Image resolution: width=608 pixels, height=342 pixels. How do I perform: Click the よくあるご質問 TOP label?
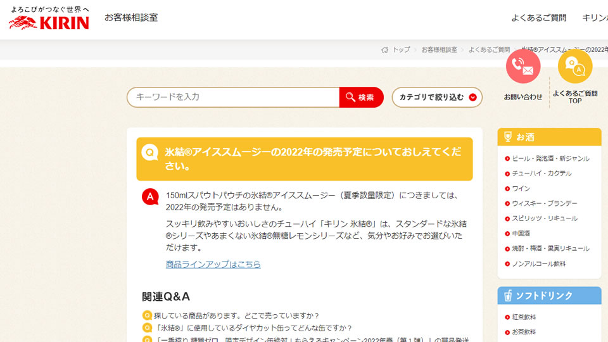point(575,97)
